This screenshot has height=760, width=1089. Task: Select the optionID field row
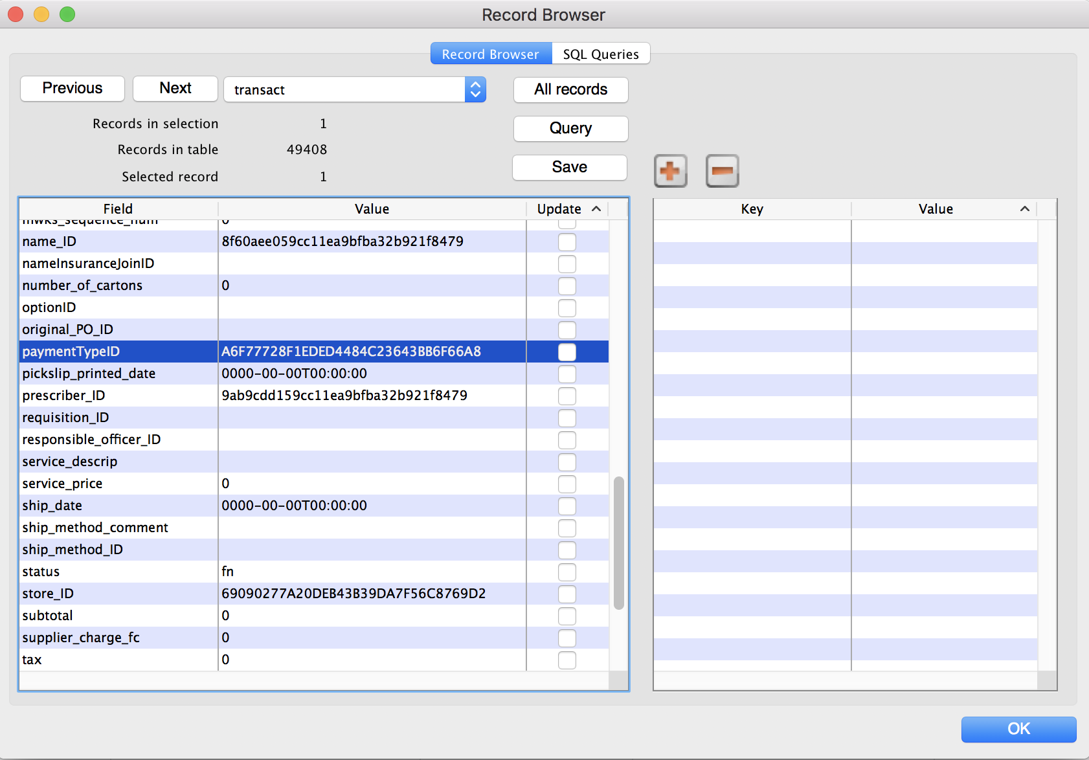click(314, 307)
